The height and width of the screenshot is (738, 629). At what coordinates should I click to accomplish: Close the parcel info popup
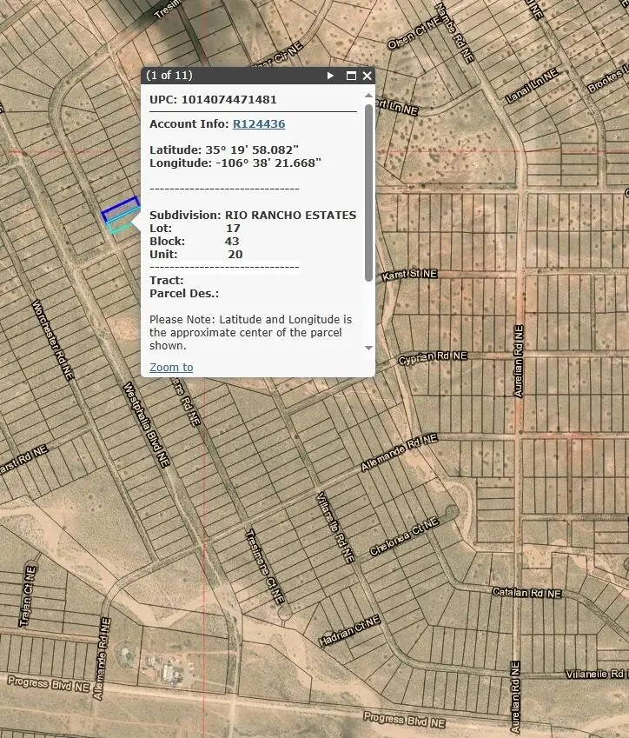[x=367, y=76]
